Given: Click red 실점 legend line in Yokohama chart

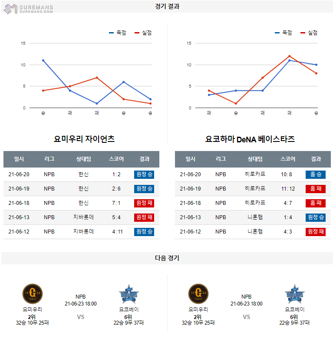Looking at the screenshot, I should pos(303,33).
